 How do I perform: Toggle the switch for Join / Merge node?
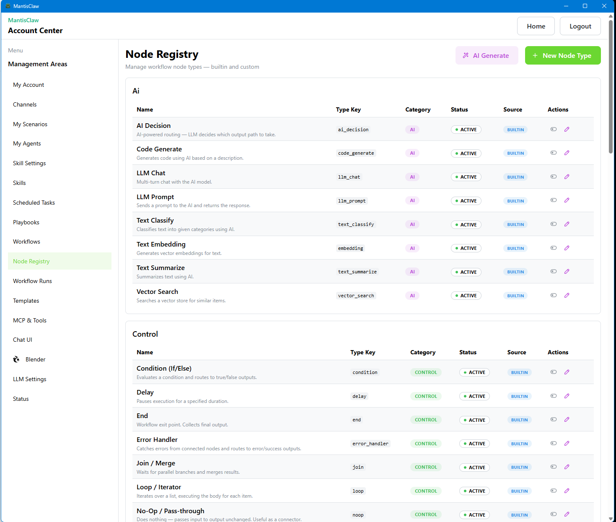(x=554, y=466)
